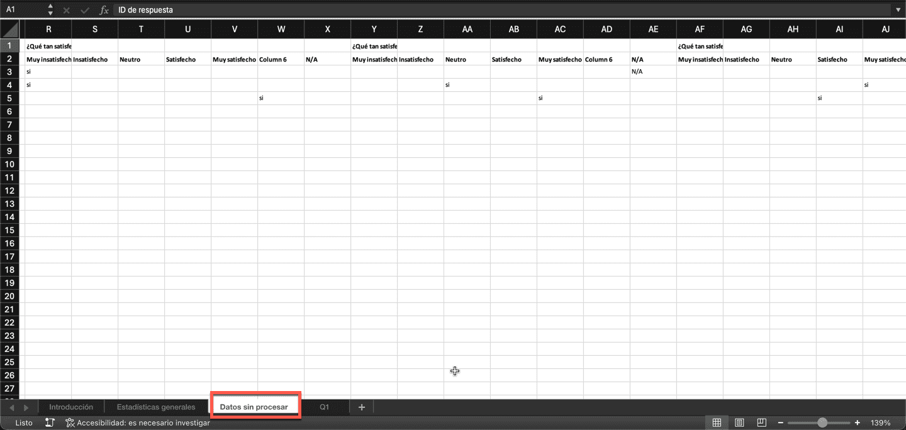906x430 pixels.
Task: Click the zoom in plus icon
Action: [857, 423]
